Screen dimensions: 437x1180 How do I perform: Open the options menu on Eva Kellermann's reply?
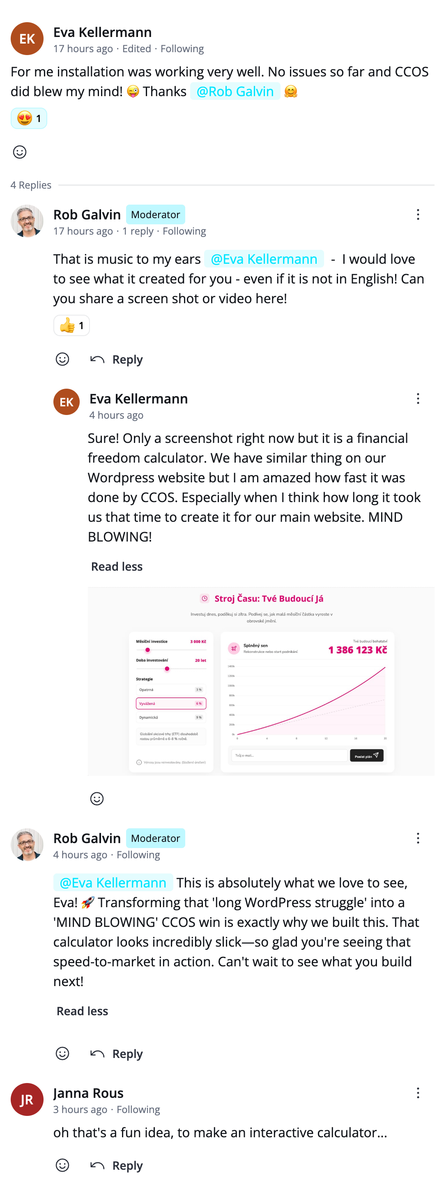coord(418,399)
